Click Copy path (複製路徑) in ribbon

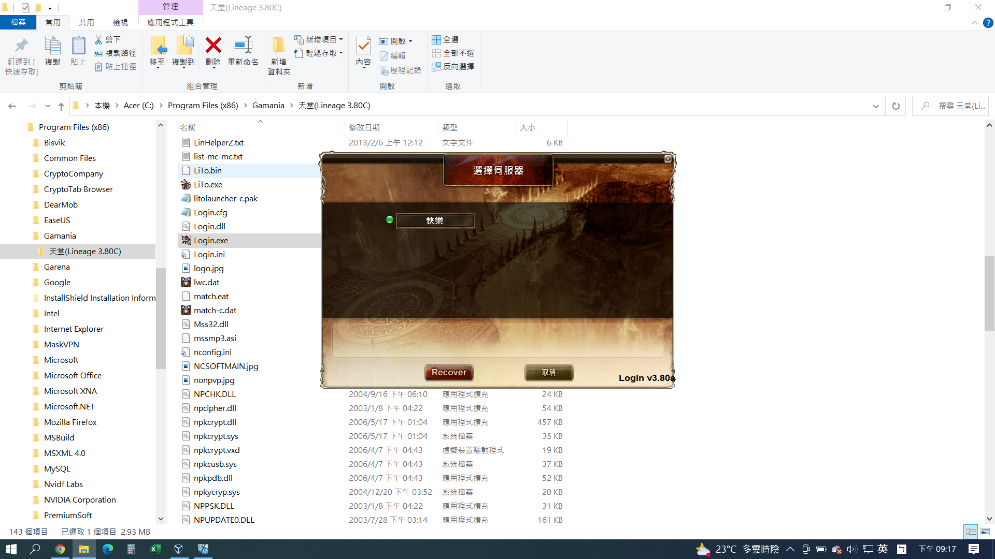(x=116, y=53)
